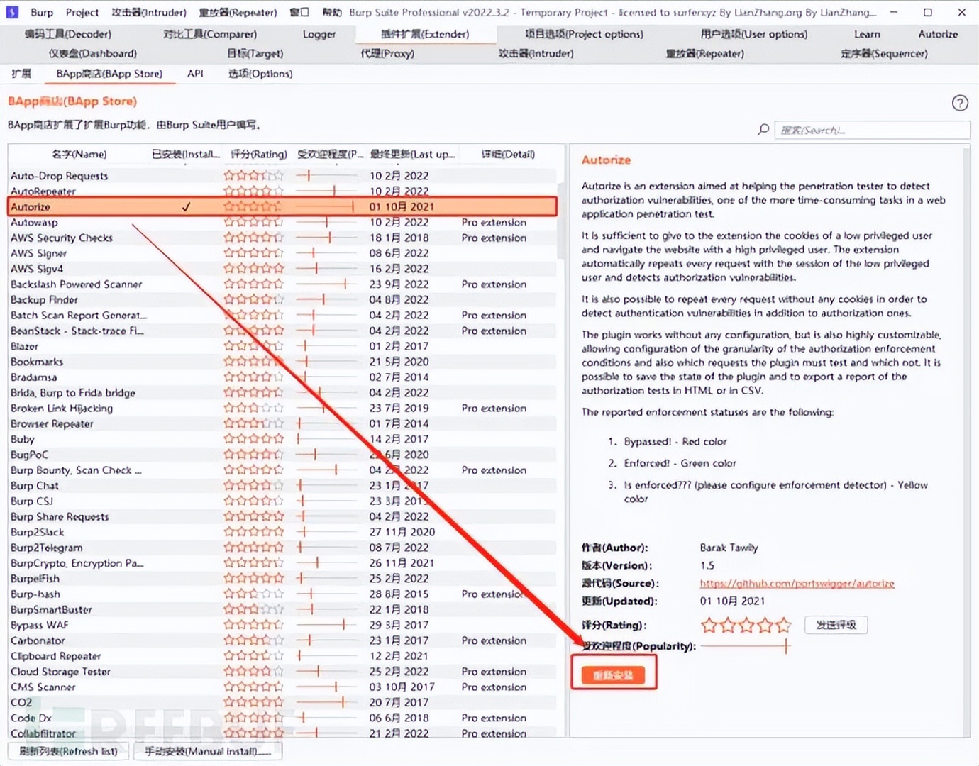Open the Sequencer tab
The image size is (979, 766).
(x=884, y=53)
